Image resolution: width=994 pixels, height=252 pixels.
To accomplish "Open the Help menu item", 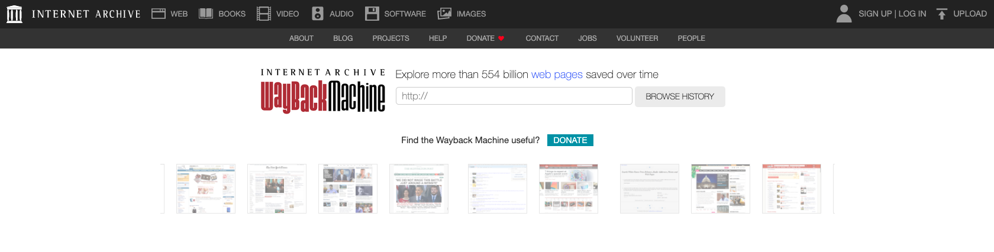I will pos(438,38).
